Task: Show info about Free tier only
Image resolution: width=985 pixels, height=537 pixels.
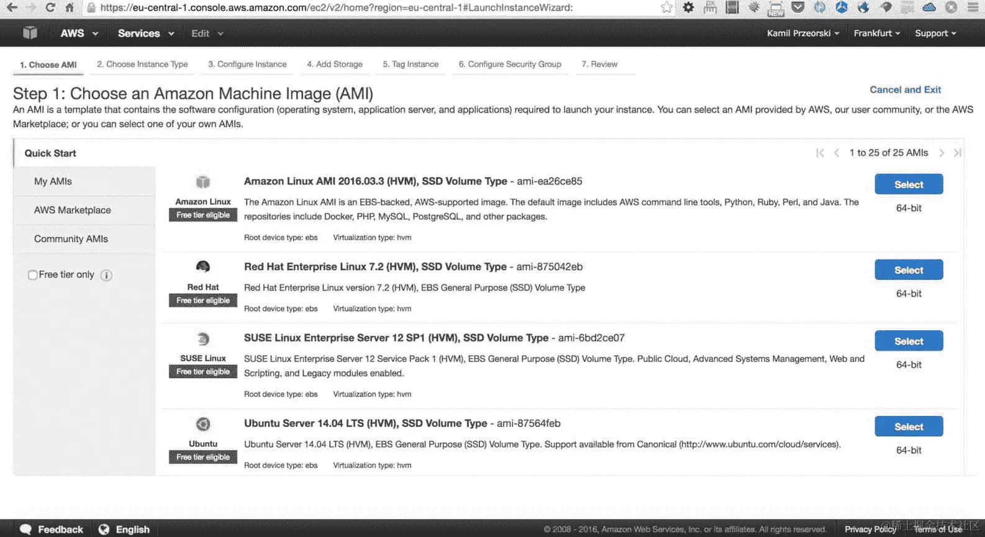Action: [x=106, y=275]
